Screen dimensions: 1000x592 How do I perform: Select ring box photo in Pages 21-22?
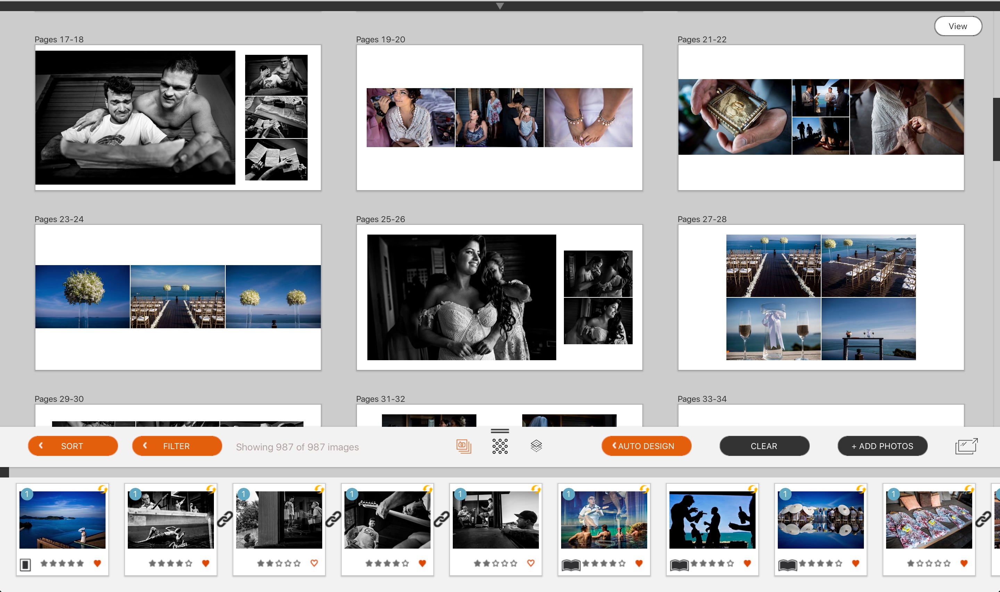(x=735, y=117)
